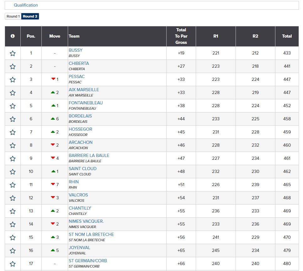303x271 pixels.
Task: Click the ARCACHON team name link
Action: click(81, 142)
